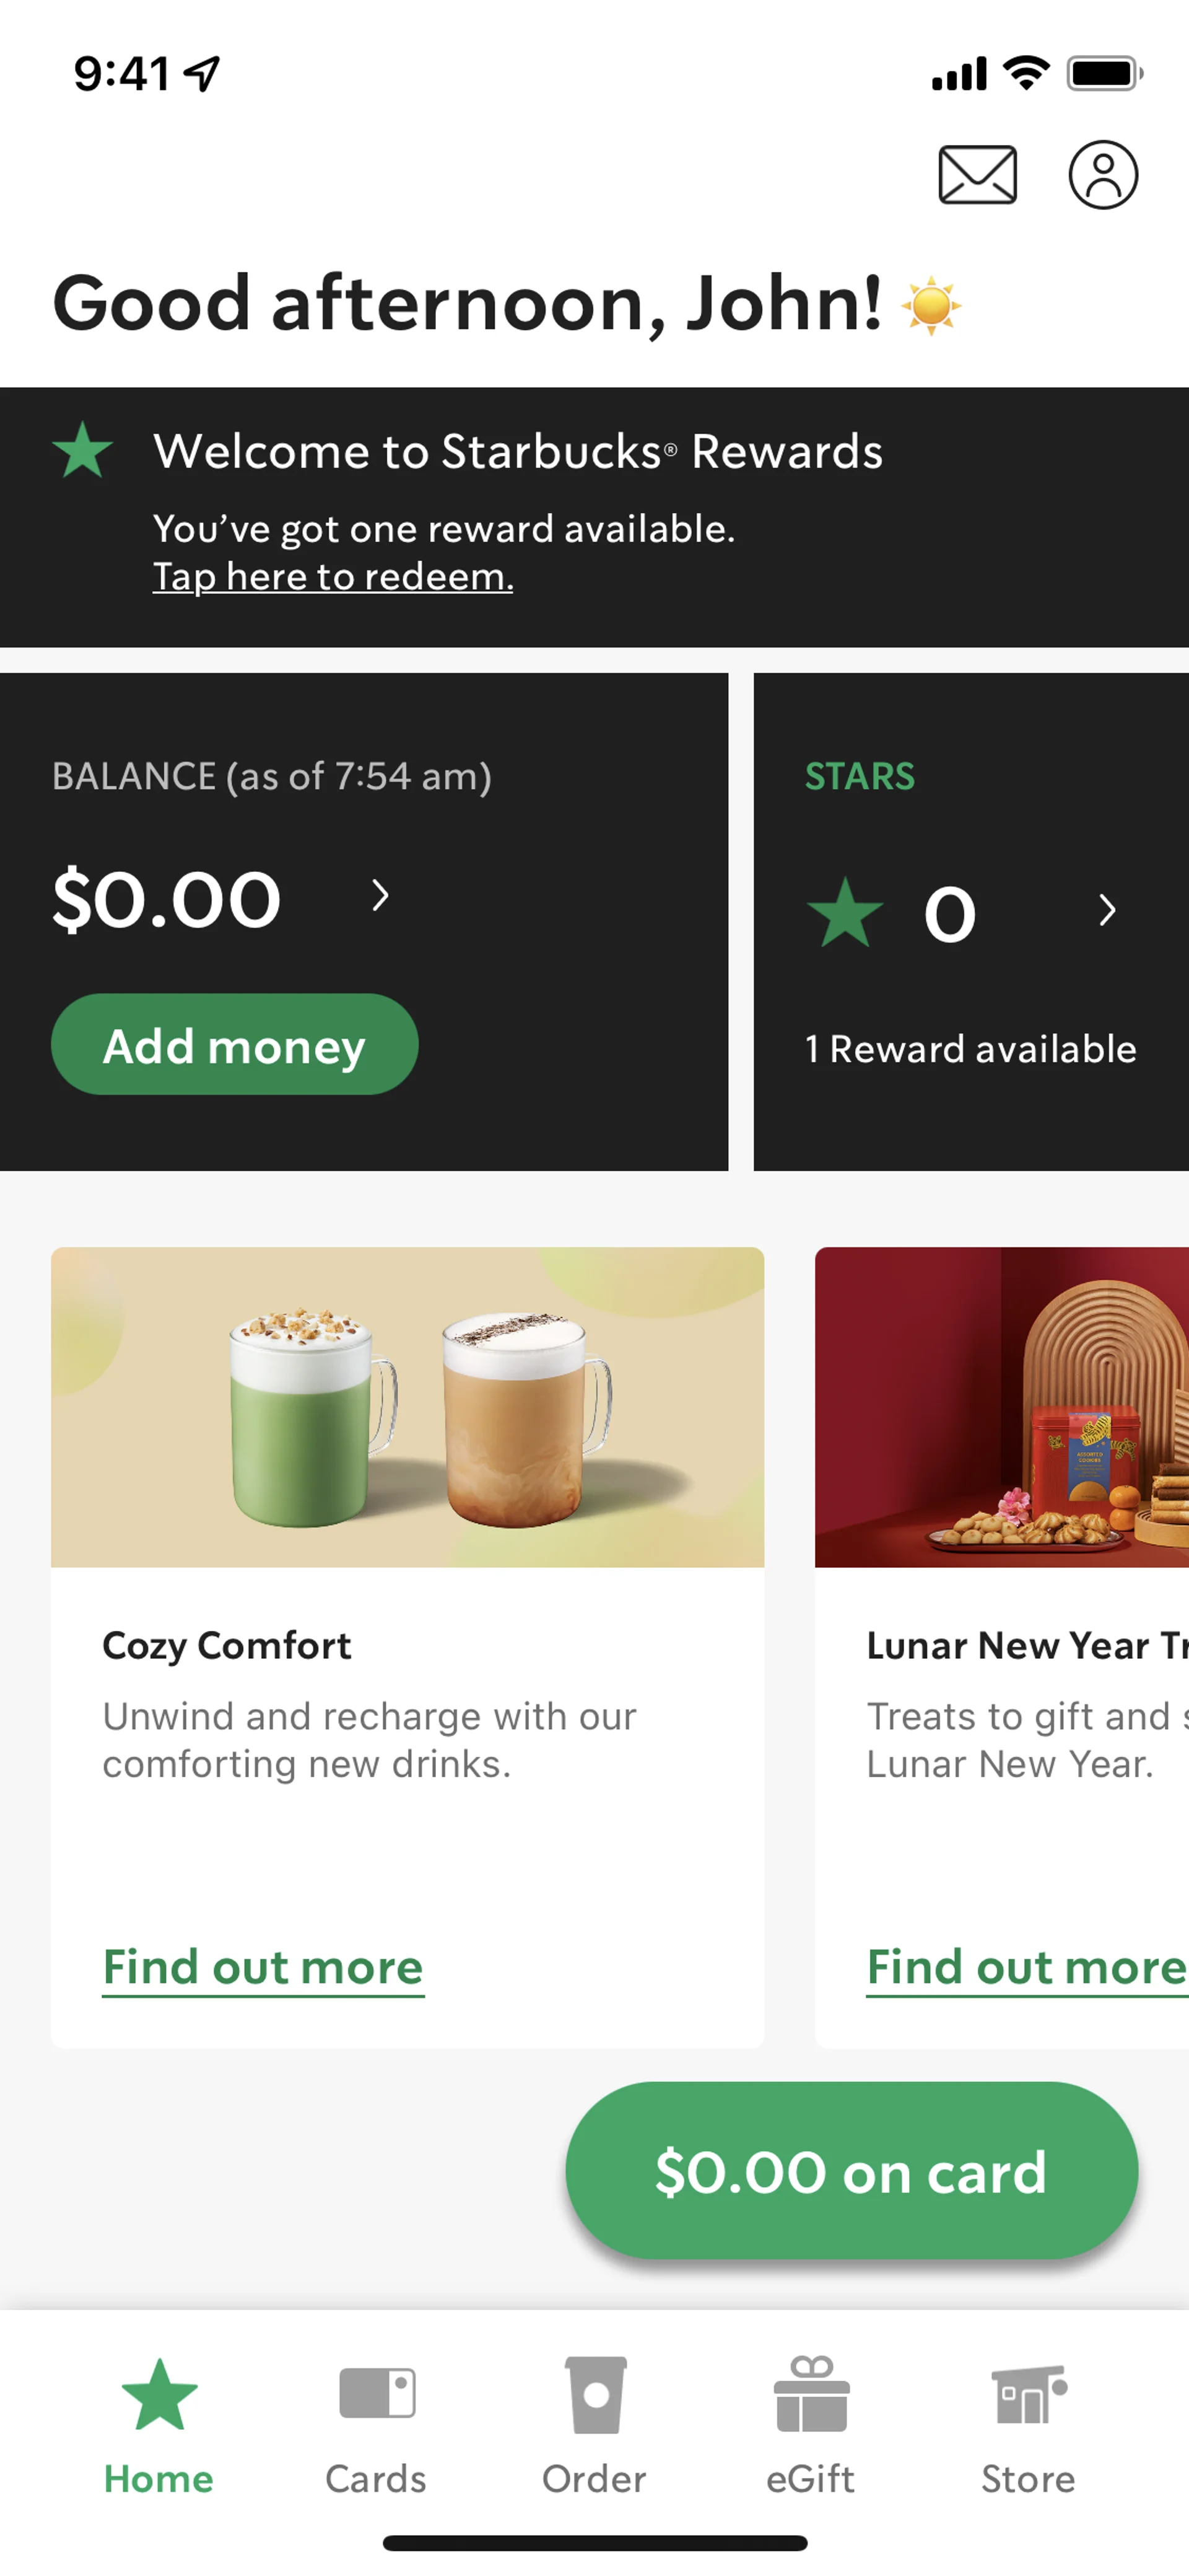Switch to the eGift tab label
Screen dimensions: 1189x2576
click(x=811, y=2479)
